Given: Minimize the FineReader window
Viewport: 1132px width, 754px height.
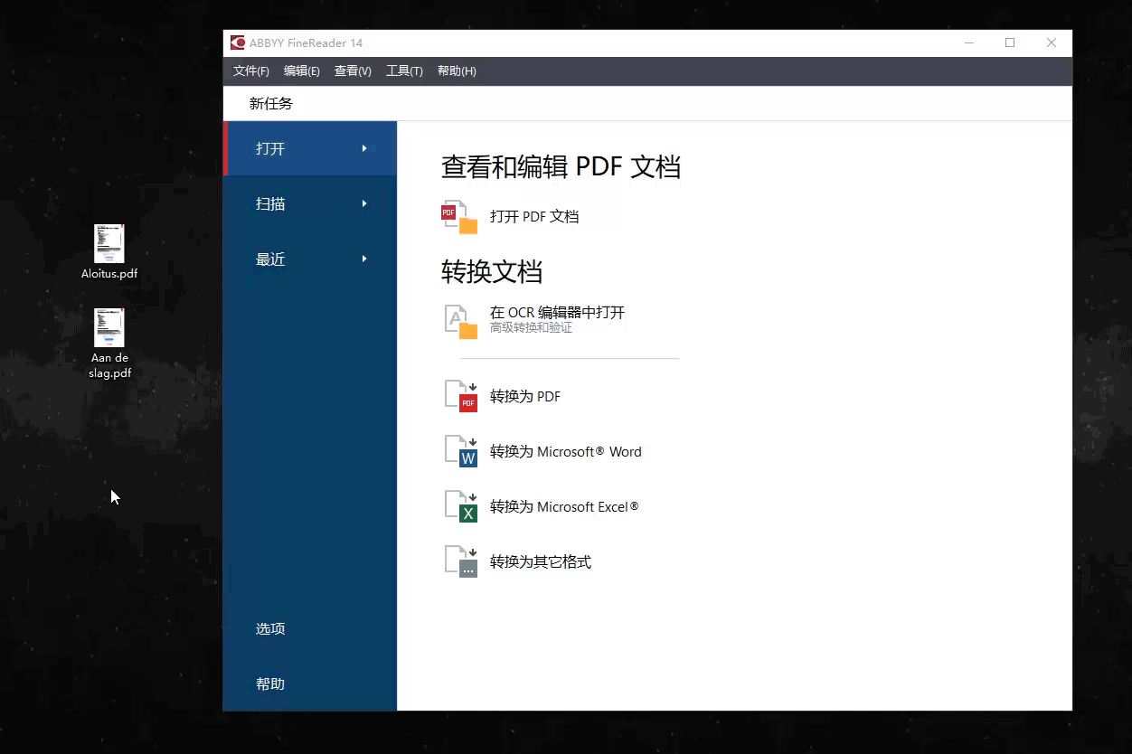Looking at the screenshot, I should 969,42.
